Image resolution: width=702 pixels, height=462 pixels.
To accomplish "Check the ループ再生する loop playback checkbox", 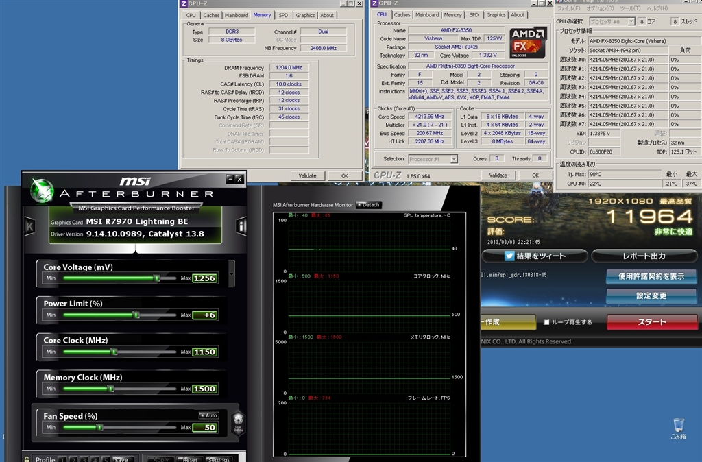I will tap(546, 322).
